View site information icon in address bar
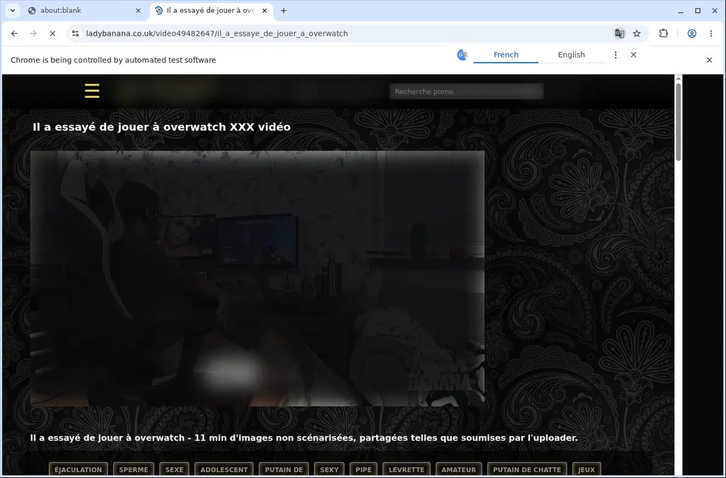 pyautogui.click(x=74, y=33)
